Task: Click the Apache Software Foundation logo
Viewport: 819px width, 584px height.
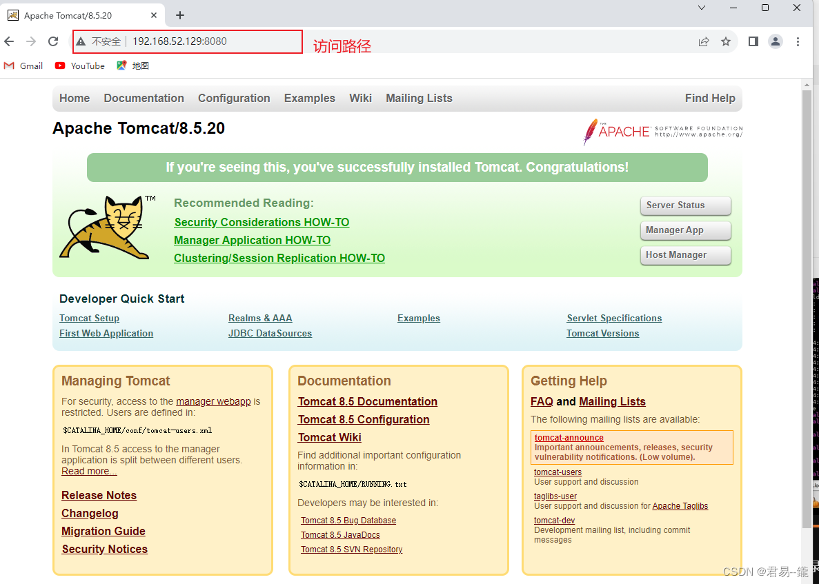Action: point(662,132)
